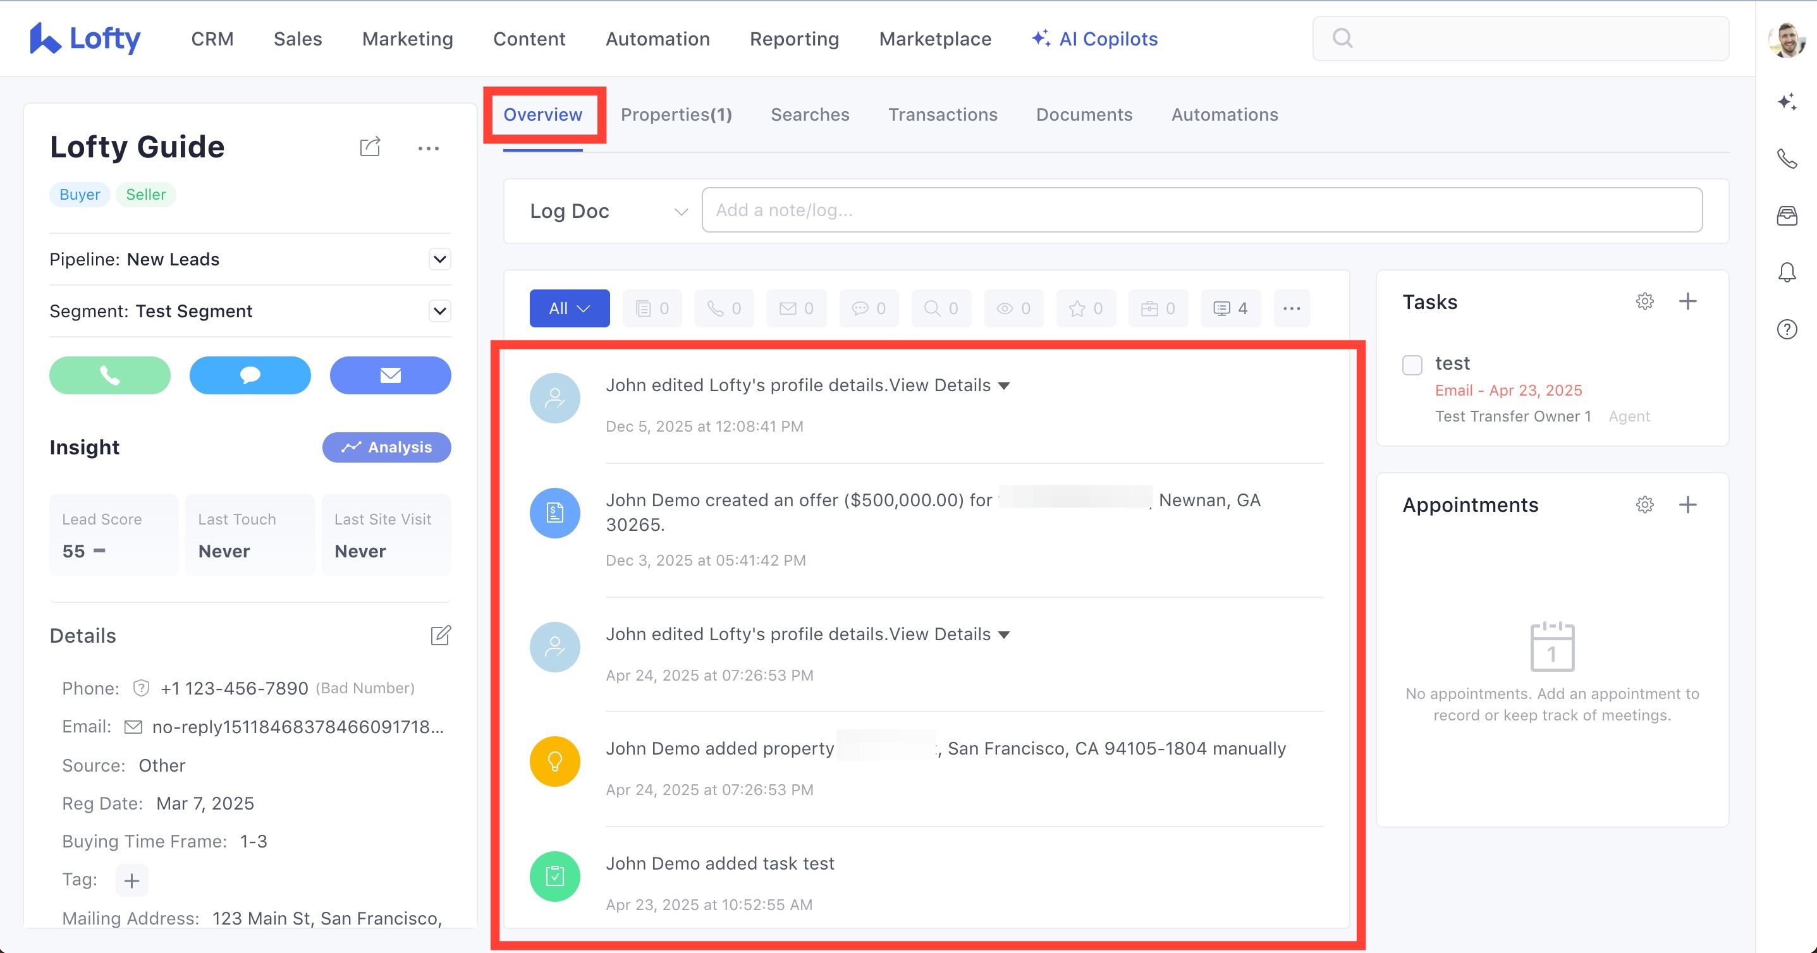This screenshot has height=953, width=1817.
Task: Filter timeline by emails count
Action: coord(795,308)
